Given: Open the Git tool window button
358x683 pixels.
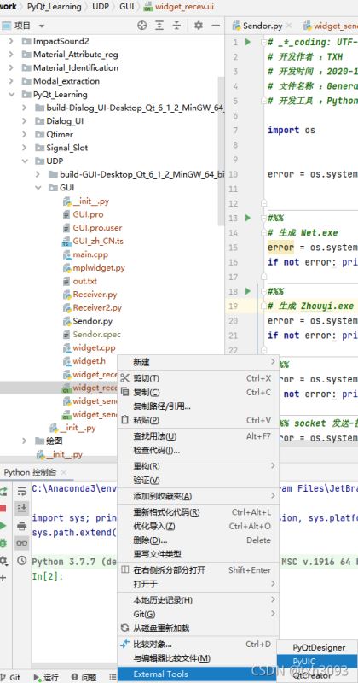Looking at the screenshot, I should (x=11, y=677).
